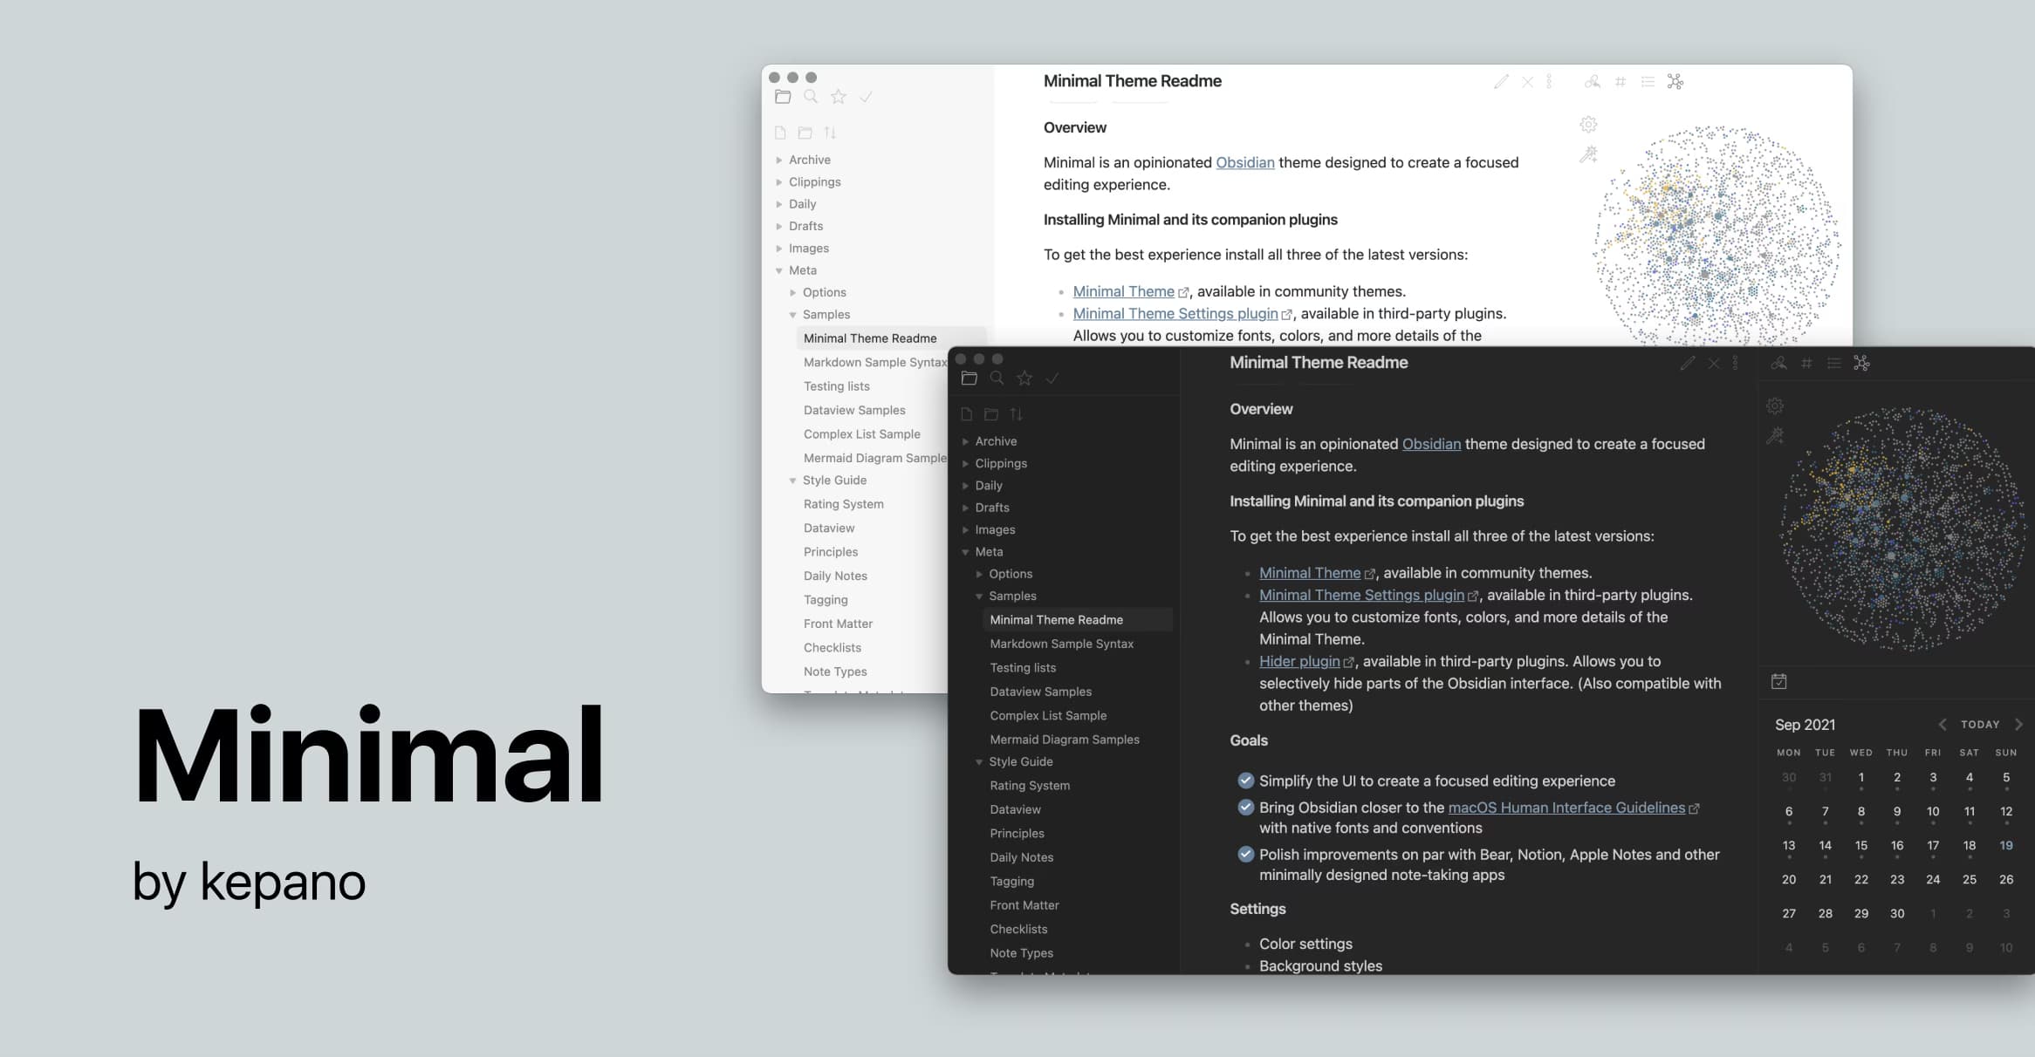Expand the Archive folder in dark sidebar
2035x1057 pixels.
pos(965,440)
